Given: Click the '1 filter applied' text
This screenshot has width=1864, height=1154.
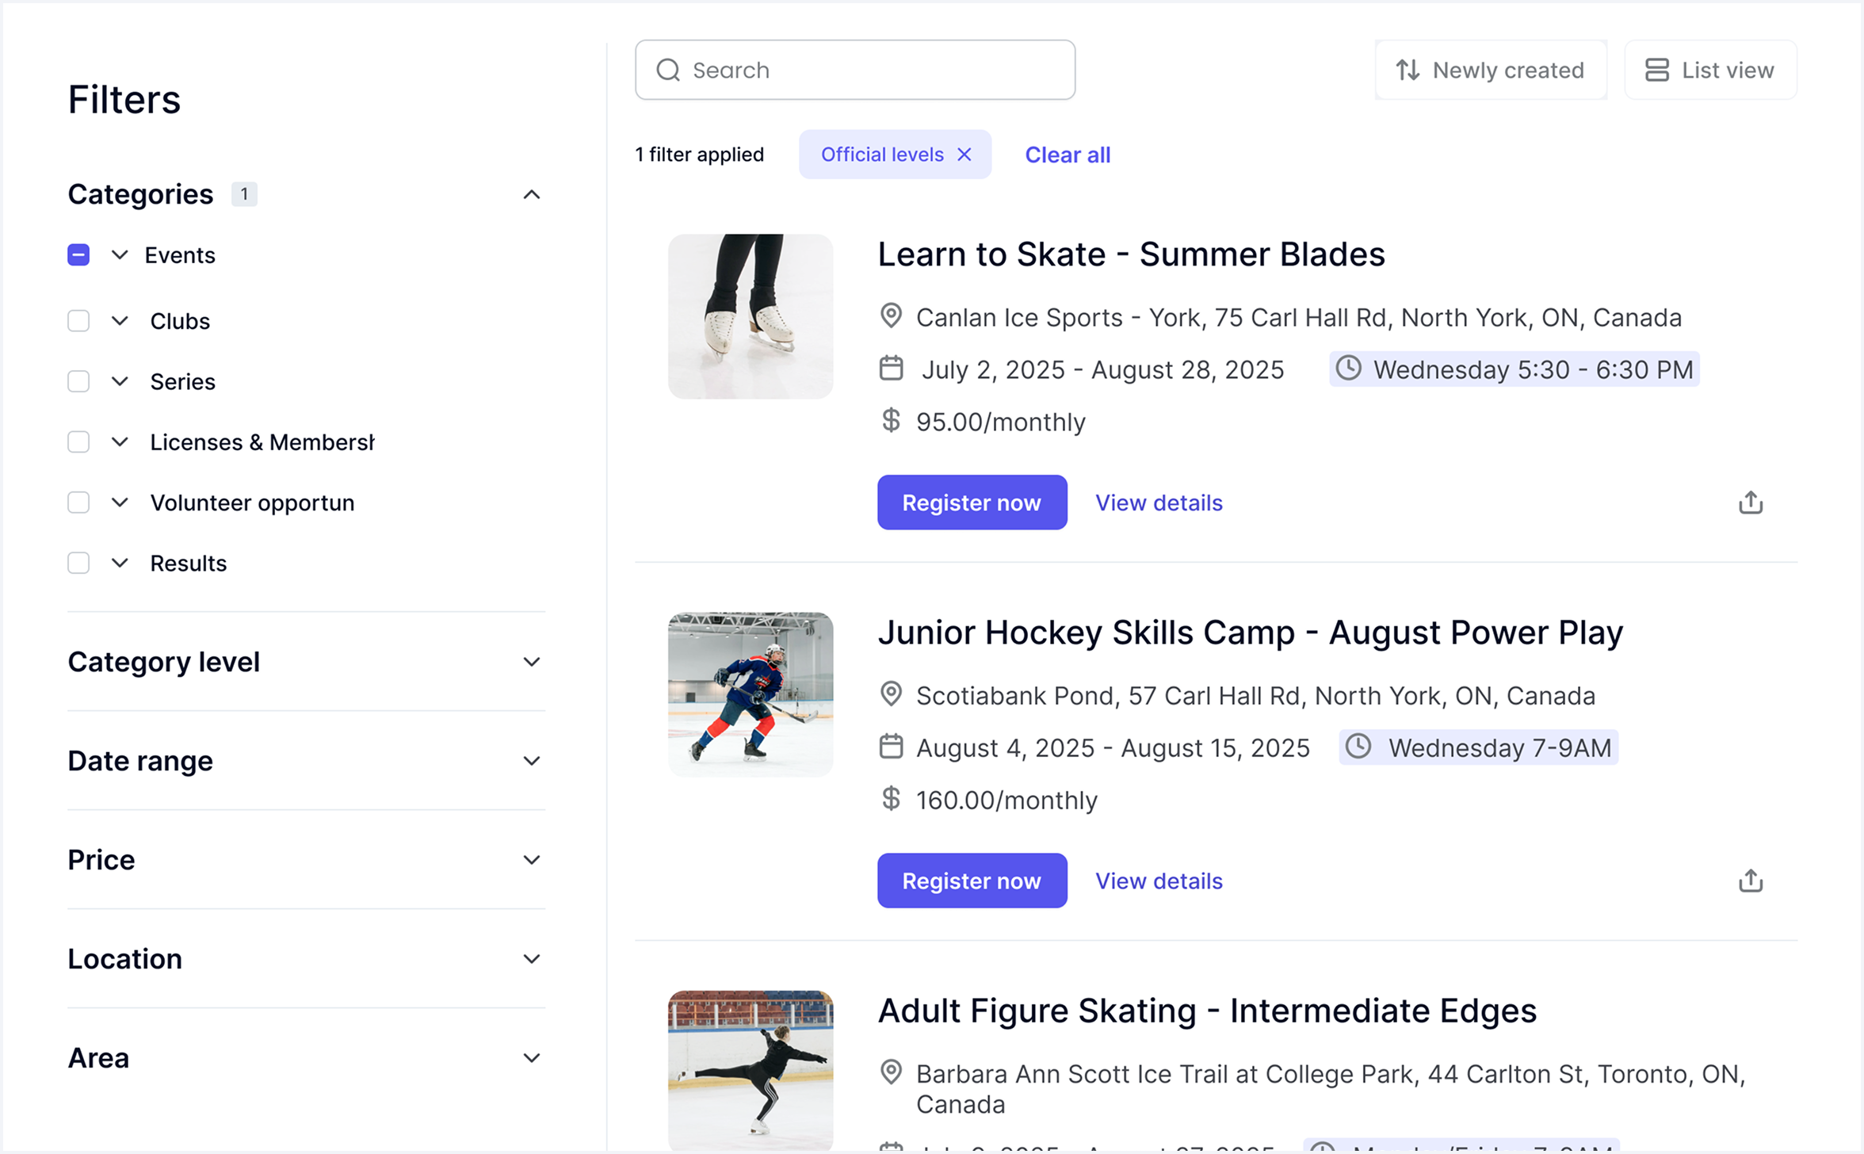Looking at the screenshot, I should (699, 155).
